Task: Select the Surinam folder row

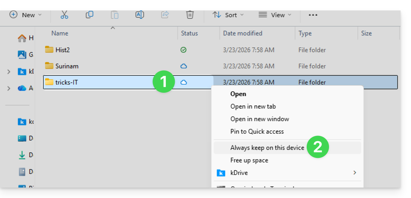Action: [x=67, y=66]
